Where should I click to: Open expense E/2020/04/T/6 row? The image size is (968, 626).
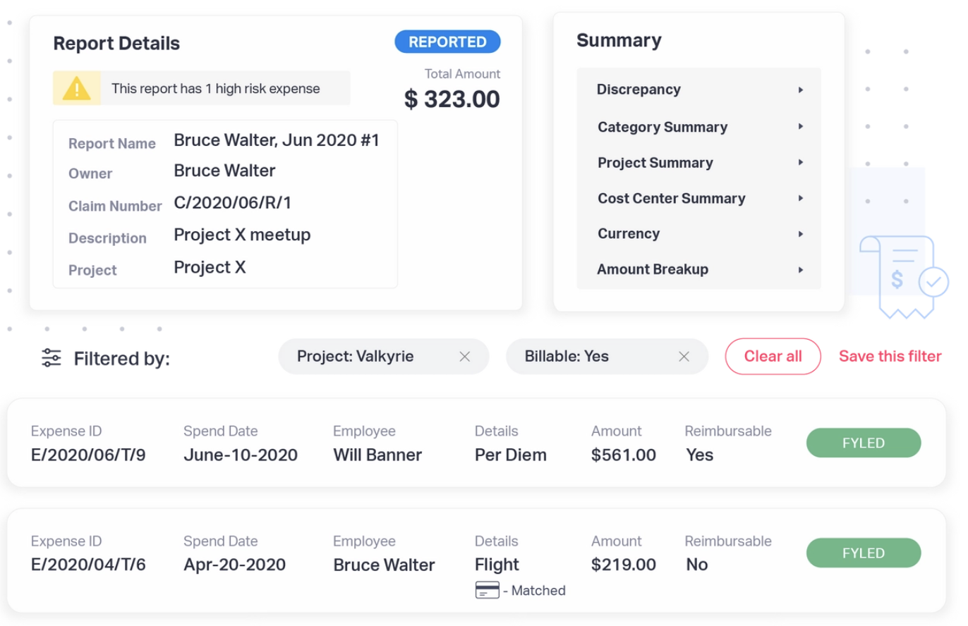[88, 565]
